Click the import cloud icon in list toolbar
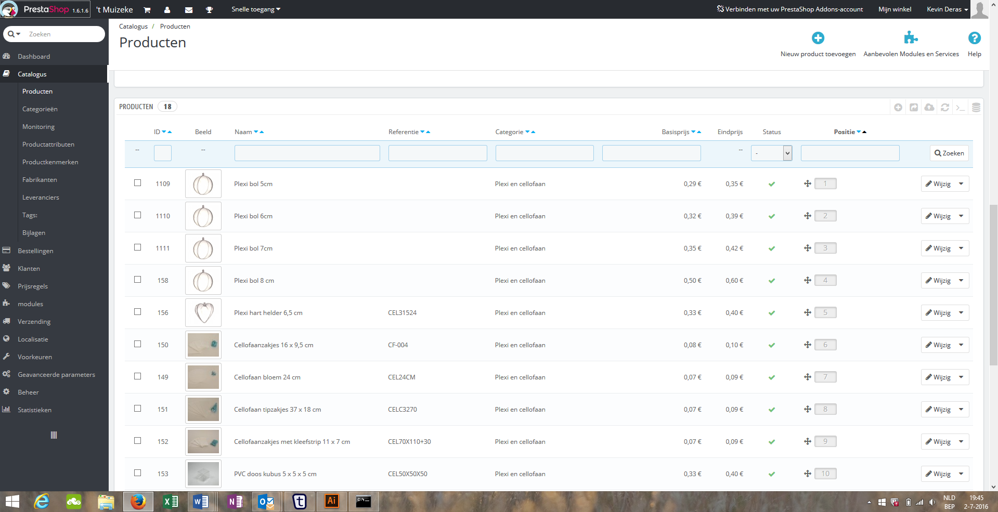This screenshot has width=998, height=512. 929,107
